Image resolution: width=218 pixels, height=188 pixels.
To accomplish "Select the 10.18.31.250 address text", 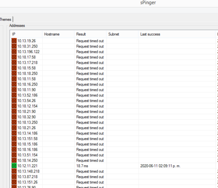I will pos(28,46).
